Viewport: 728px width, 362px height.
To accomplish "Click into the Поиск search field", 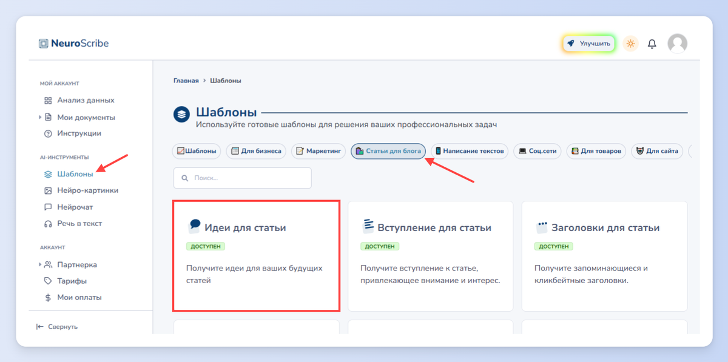I will [243, 178].
